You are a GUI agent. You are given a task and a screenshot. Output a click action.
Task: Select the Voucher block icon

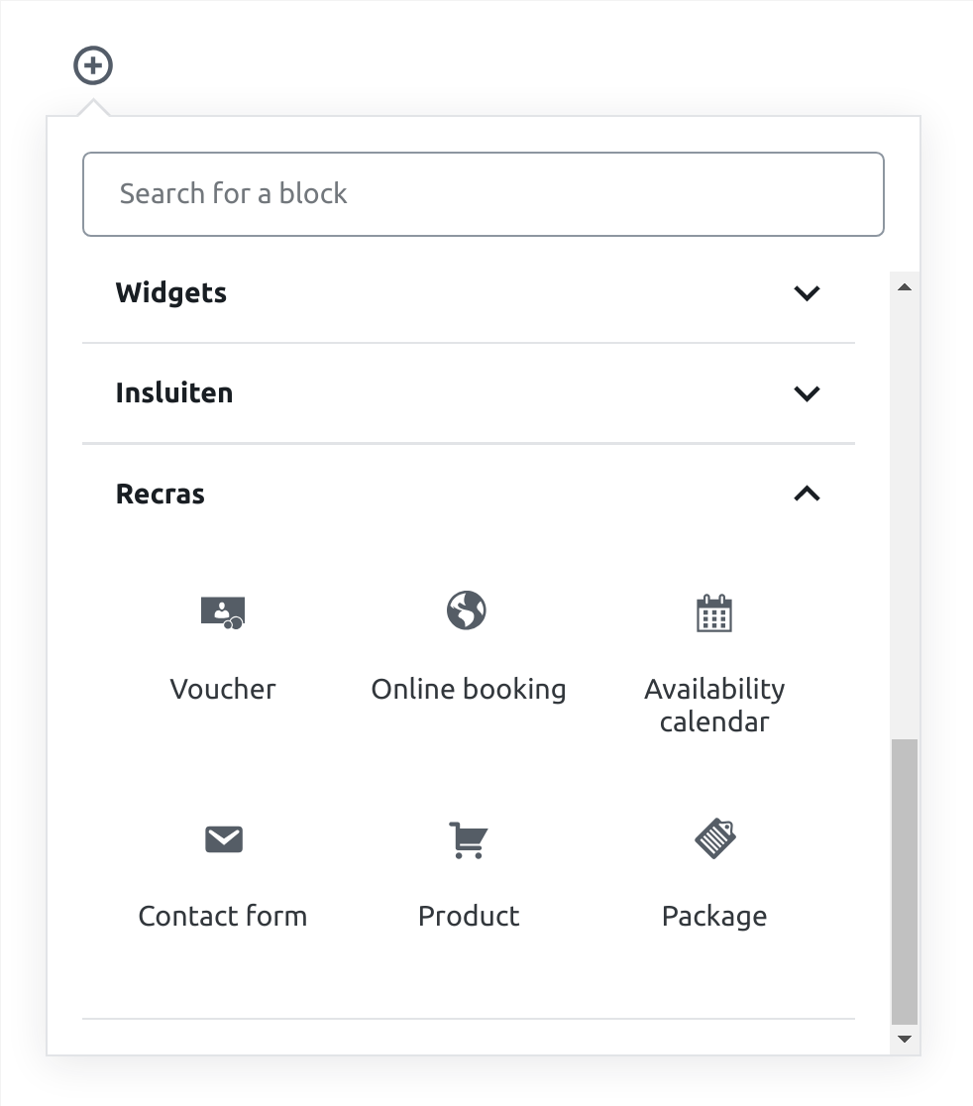click(x=223, y=612)
